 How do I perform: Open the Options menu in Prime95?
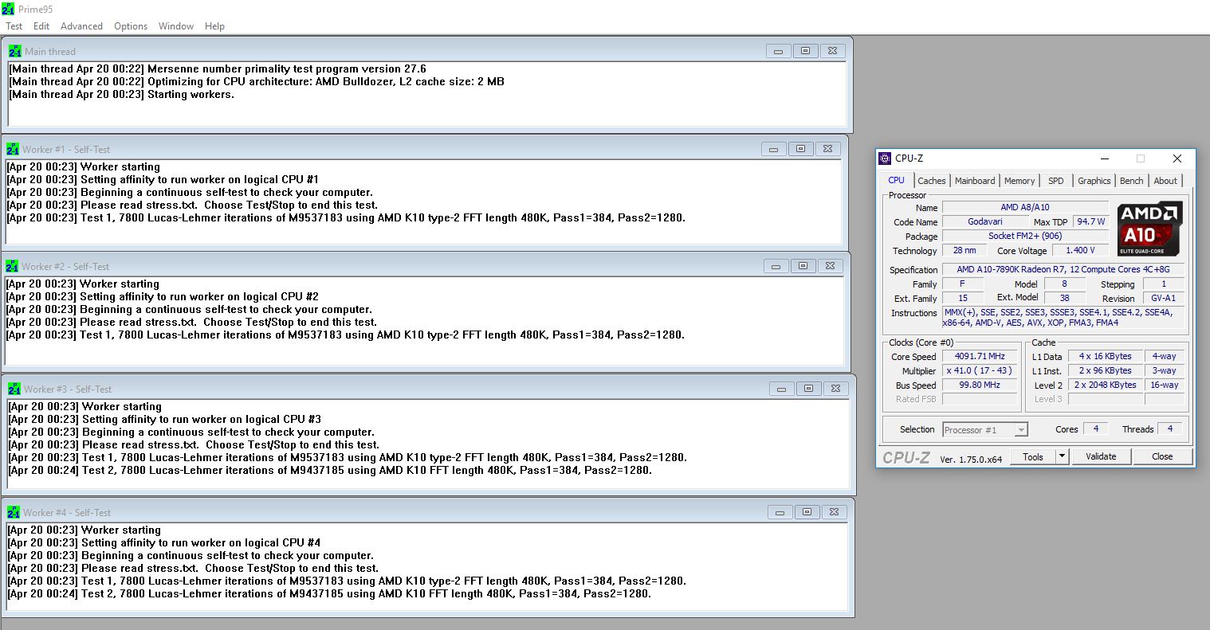(x=131, y=26)
